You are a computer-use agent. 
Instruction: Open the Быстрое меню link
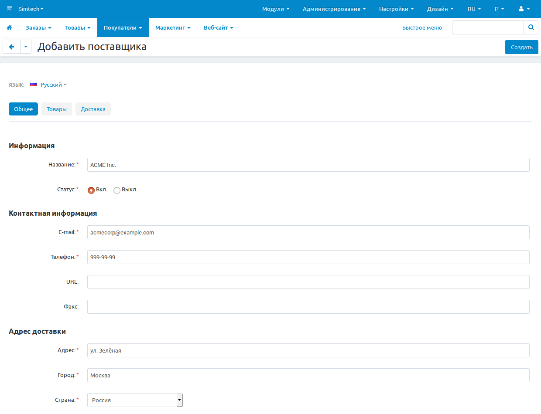[x=422, y=27]
